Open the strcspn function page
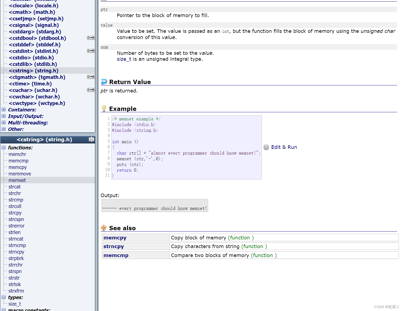This screenshot has width=403, height=311. coord(16,219)
